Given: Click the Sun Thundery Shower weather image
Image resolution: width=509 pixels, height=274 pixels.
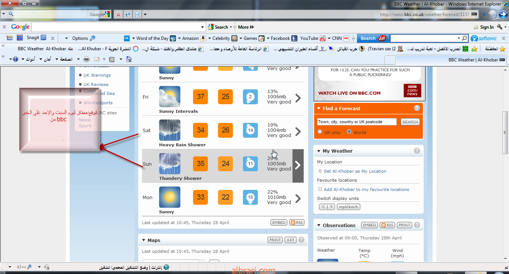Looking at the screenshot, I should coord(170,164).
